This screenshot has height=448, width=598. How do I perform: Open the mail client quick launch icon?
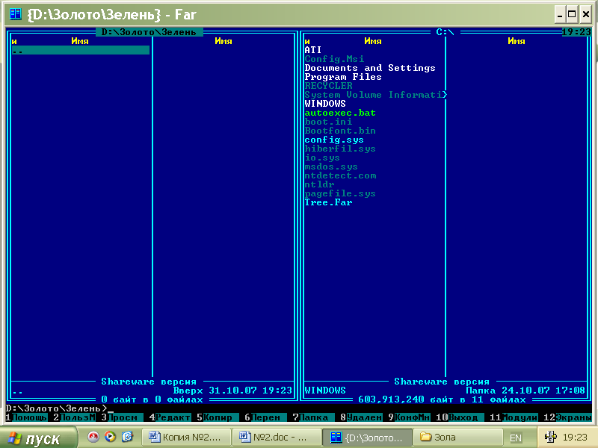pyautogui.click(x=127, y=437)
